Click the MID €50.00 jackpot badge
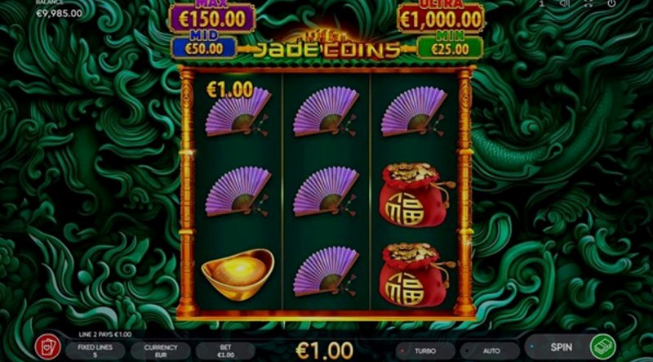This screenshot has width=653, height=362. point(204,47)
